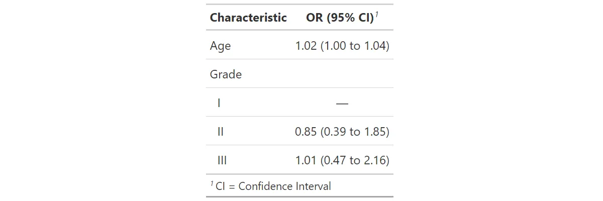This screenshot has width=603, height=201.
Task: Click the superscript marker beginning the footnote
Action: (212, 183)
